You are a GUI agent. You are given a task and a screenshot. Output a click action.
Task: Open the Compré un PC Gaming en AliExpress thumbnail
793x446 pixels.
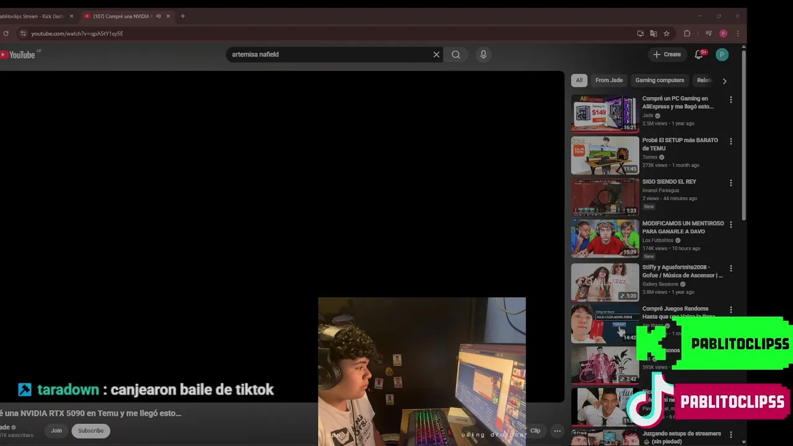605,113
